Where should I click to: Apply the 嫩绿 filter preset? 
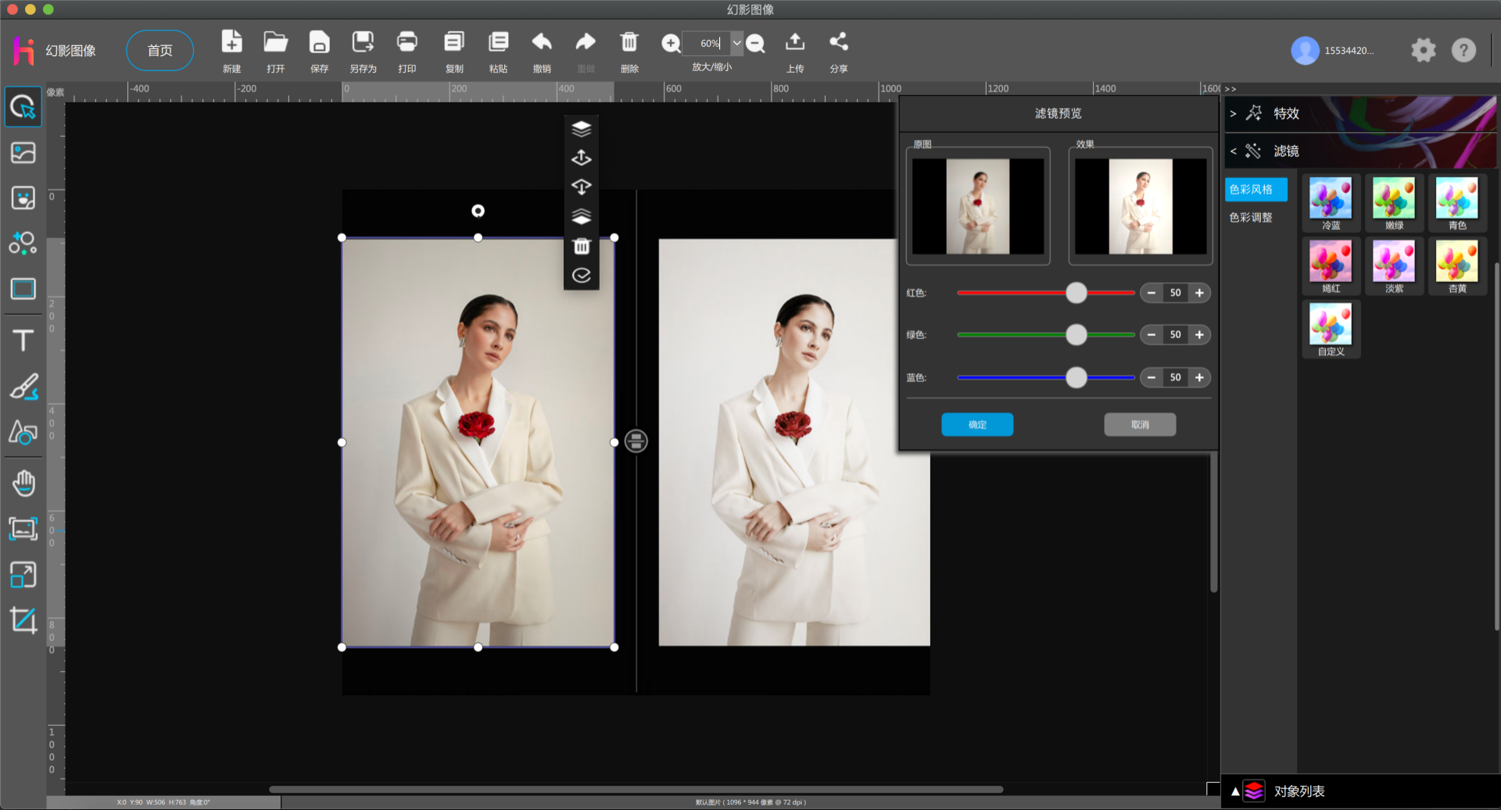pos(1394,203)
